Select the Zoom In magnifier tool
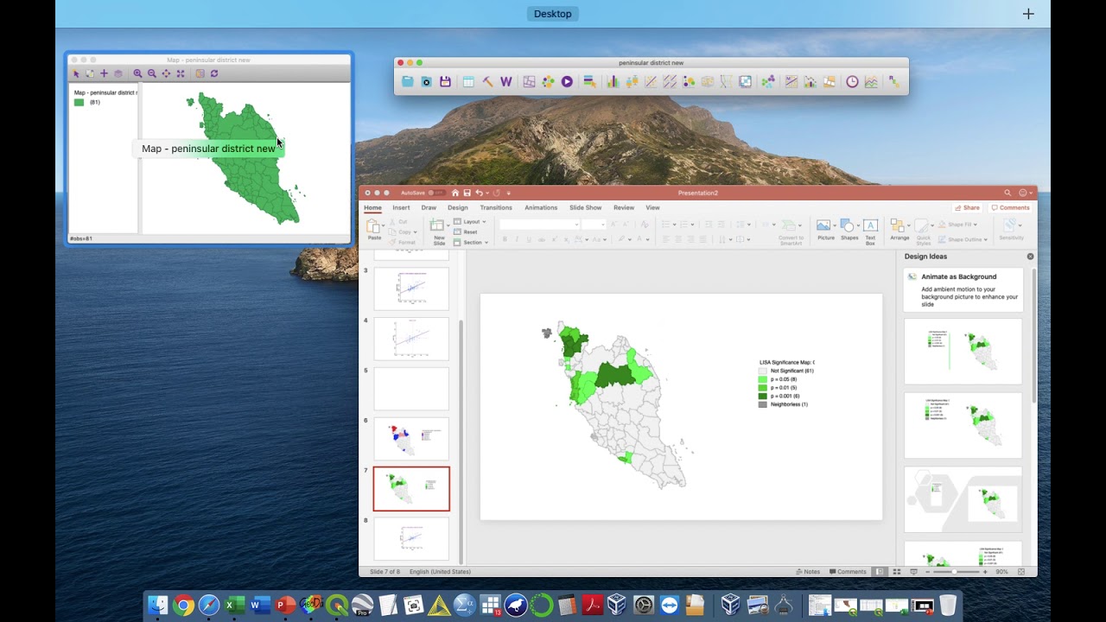Viewport: 1106px width, 622px height. [137, 74]
